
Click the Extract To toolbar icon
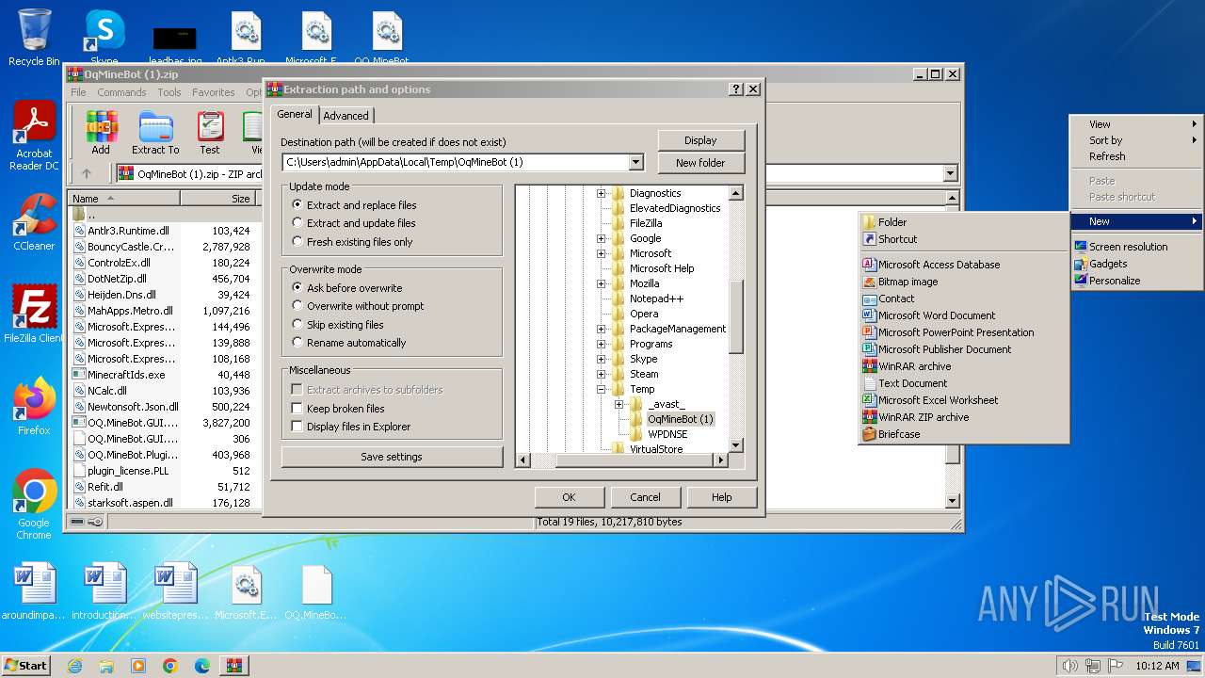click(155, 133)
